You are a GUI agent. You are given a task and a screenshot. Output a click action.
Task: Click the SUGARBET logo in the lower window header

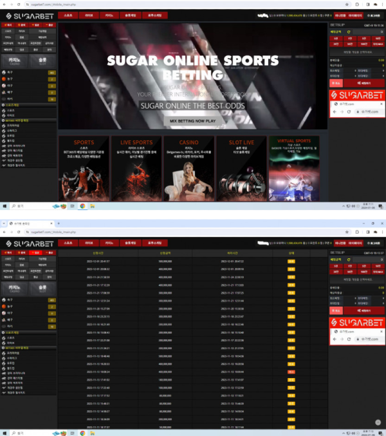30,244
